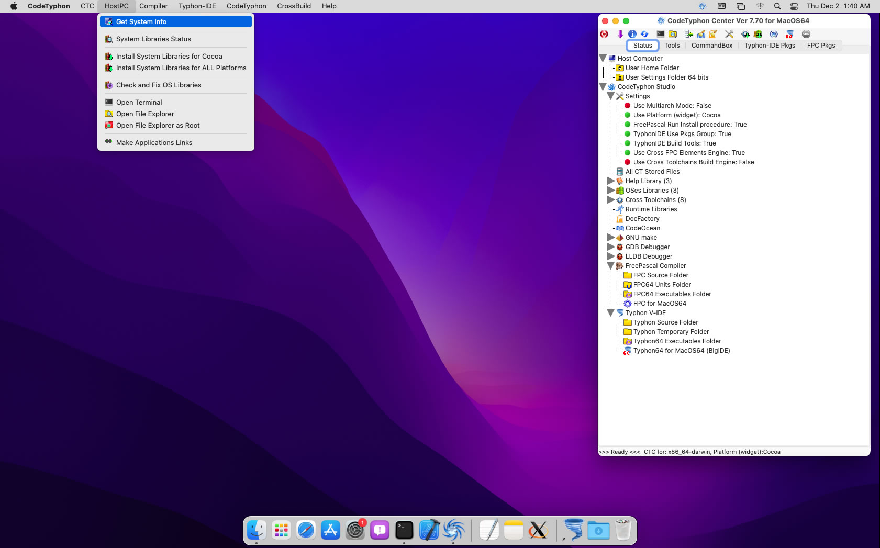Click the terminal toolbar icon in CodeTyphon Center
The width and height of the screenshot is (880, 548).
coord(661,34)
